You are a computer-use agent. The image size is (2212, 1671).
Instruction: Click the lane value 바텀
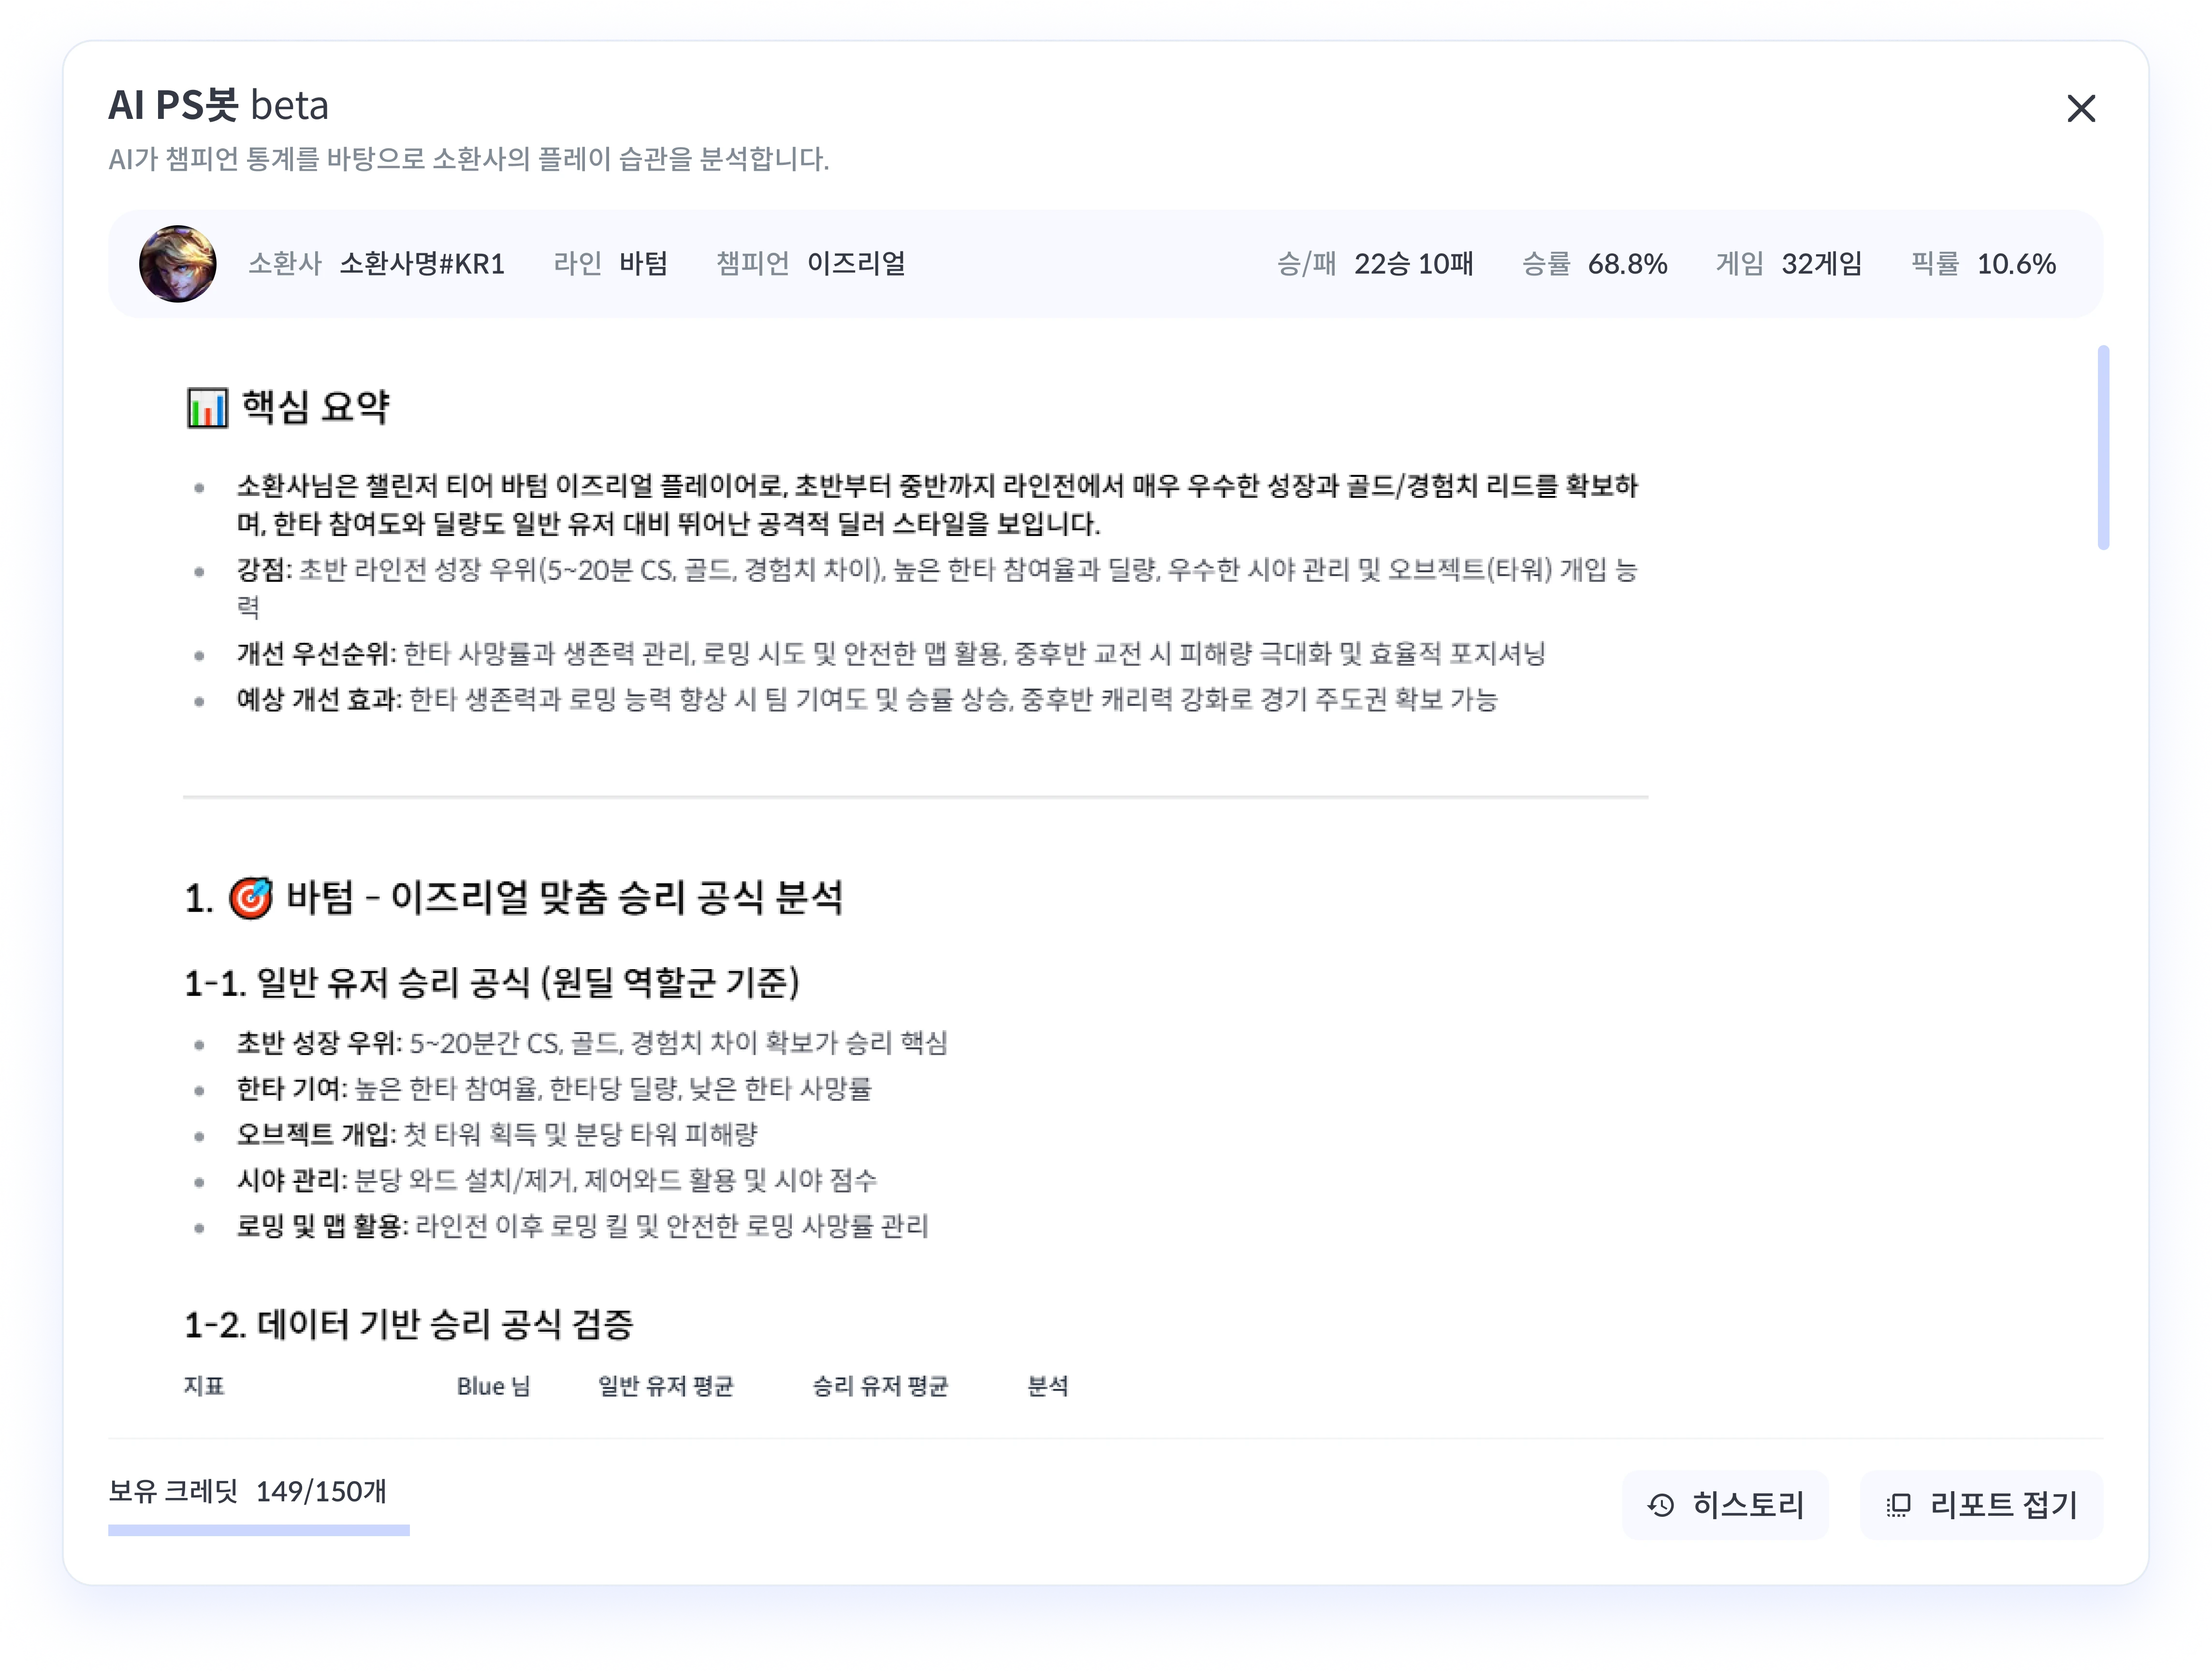click(643, 264)
